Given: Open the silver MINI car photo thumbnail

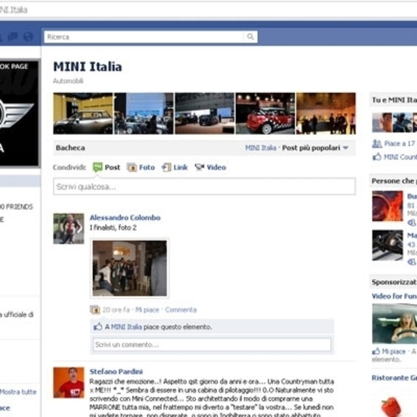Looking at the screenshot, I should pos(83,113).
